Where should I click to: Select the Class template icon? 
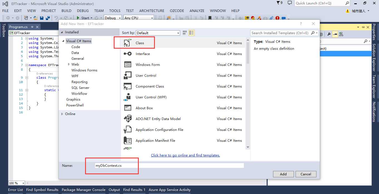[128, 43]
